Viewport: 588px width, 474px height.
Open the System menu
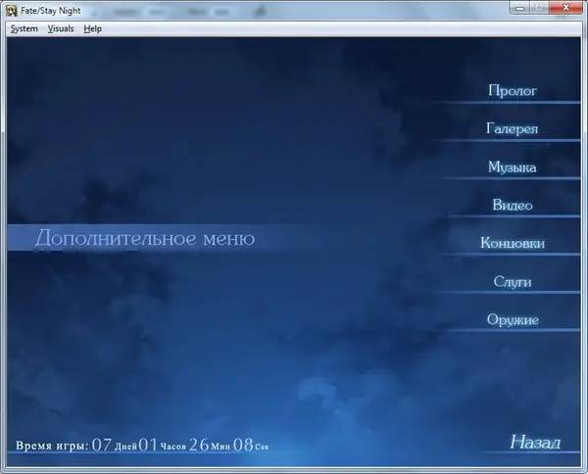tap(24, 29)
